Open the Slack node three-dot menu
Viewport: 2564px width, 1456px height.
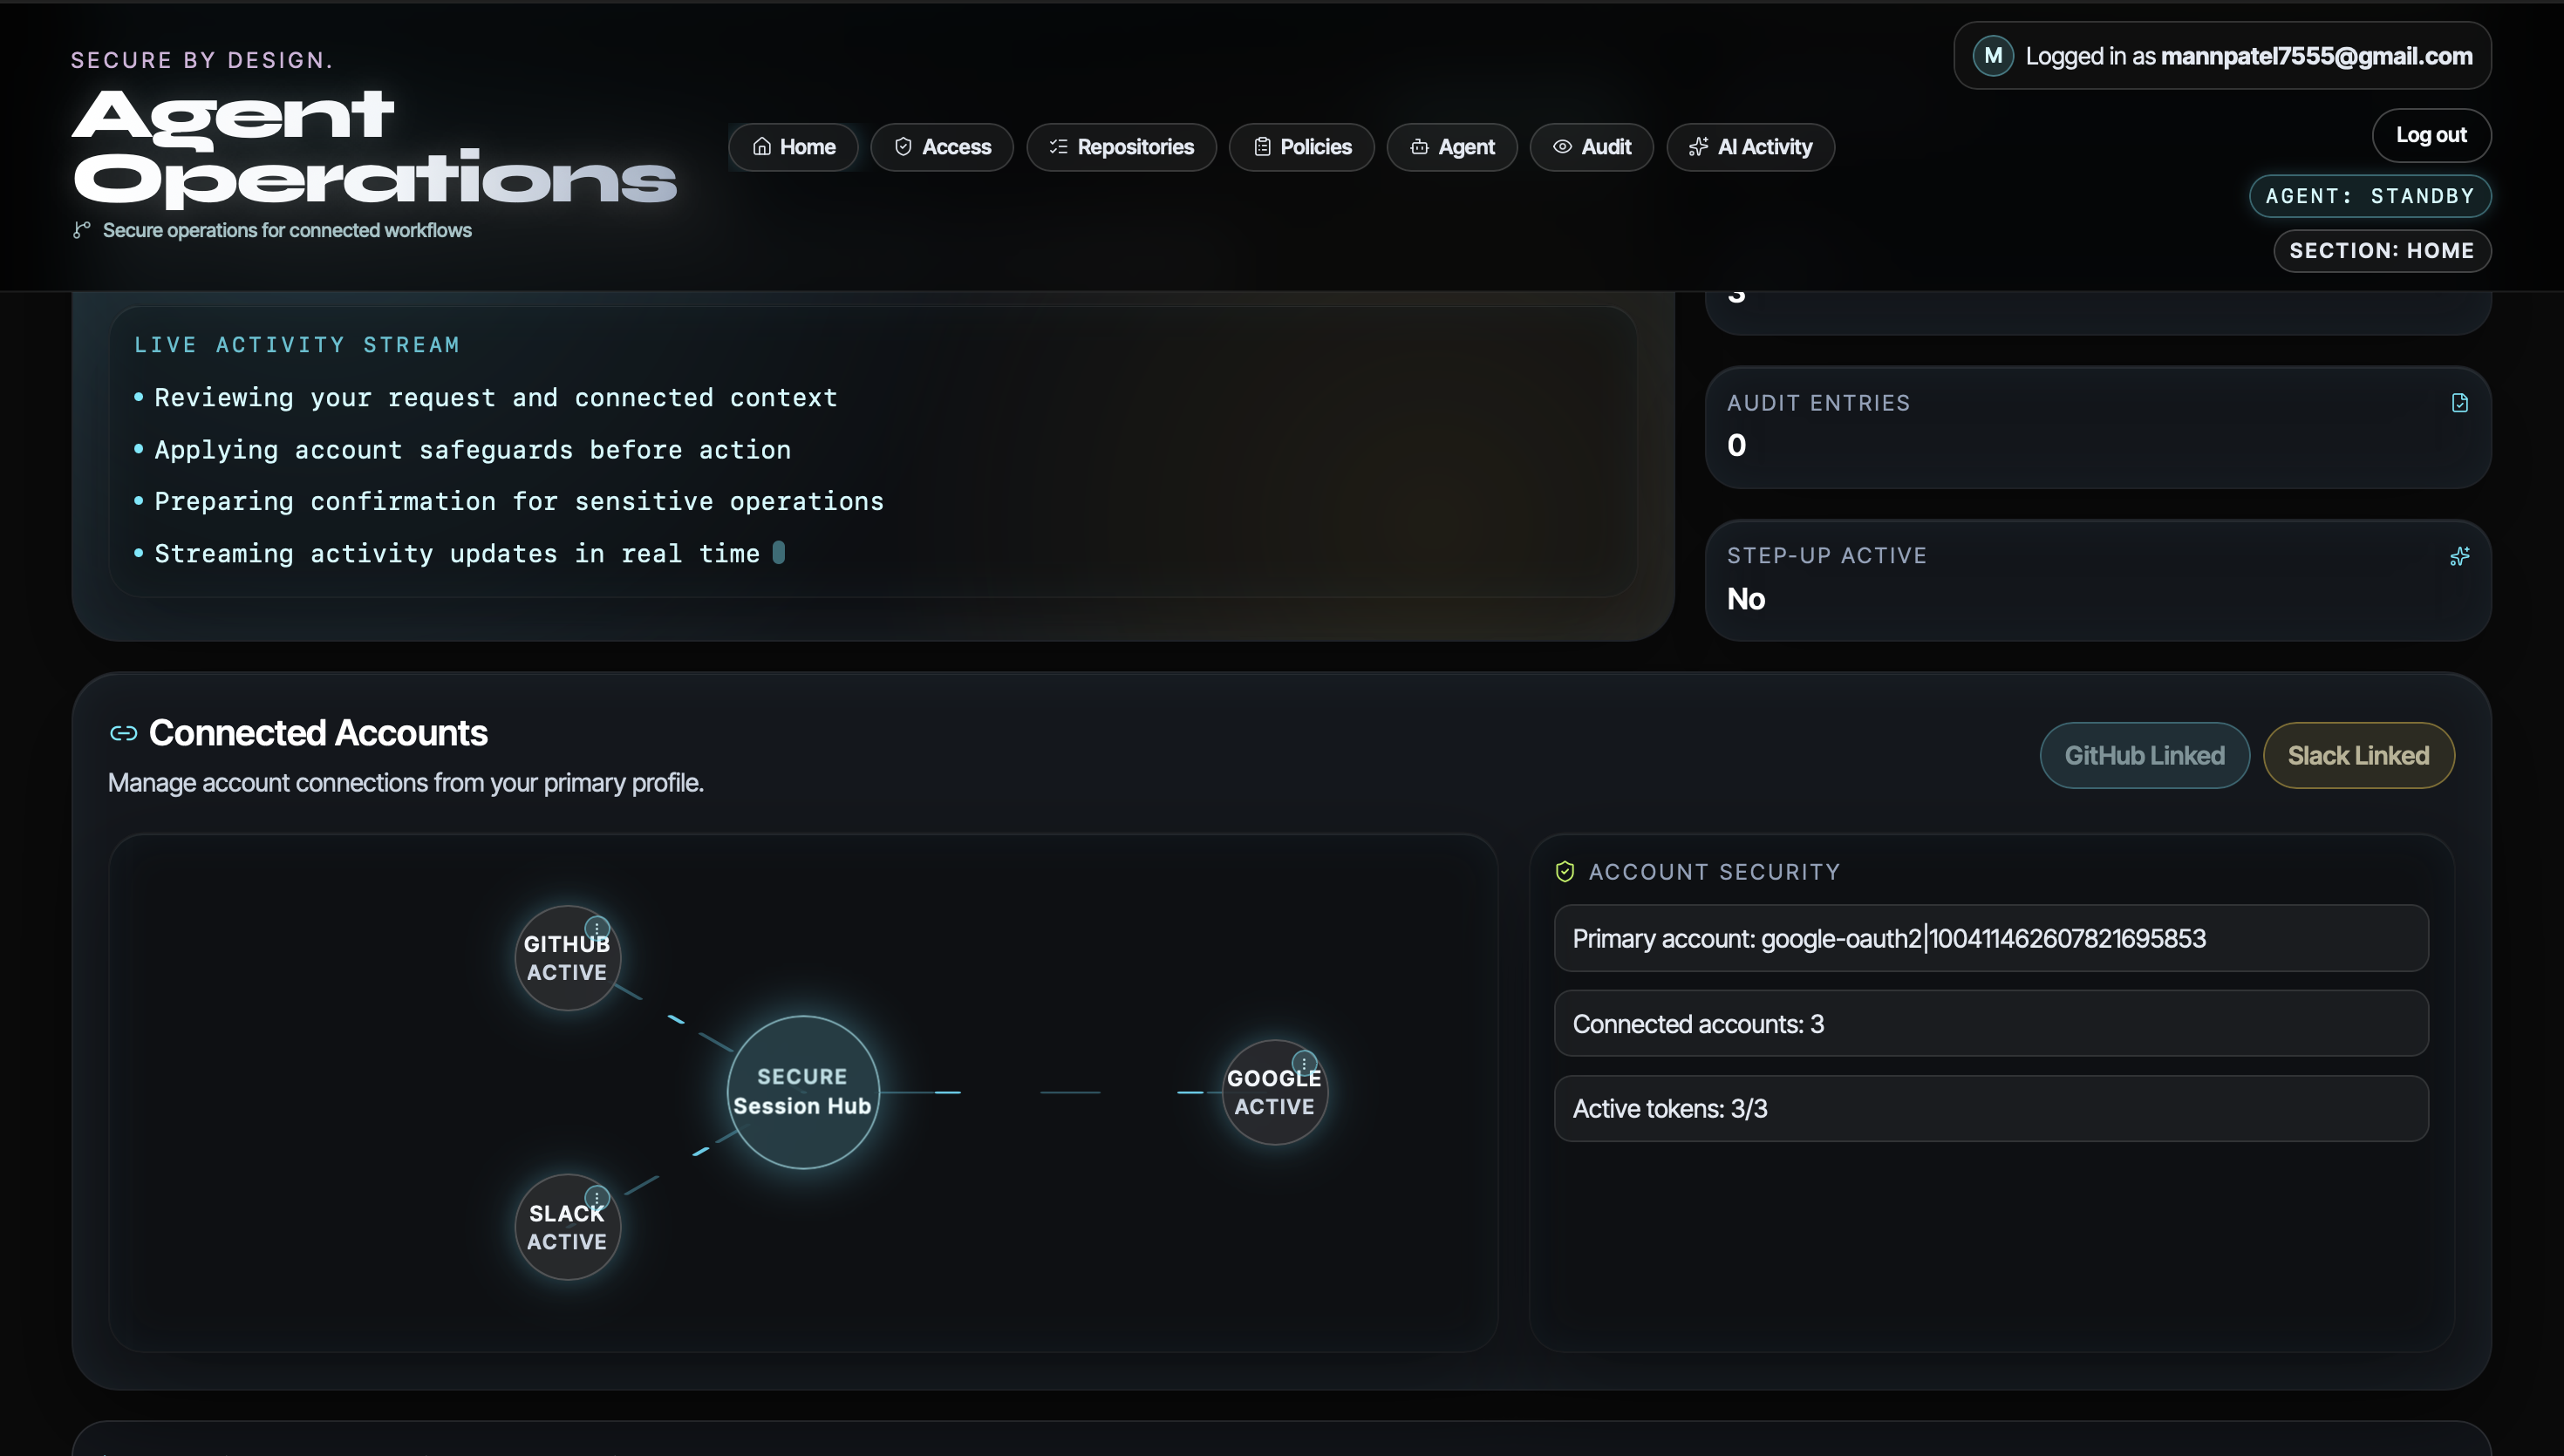pos(597,1197)
